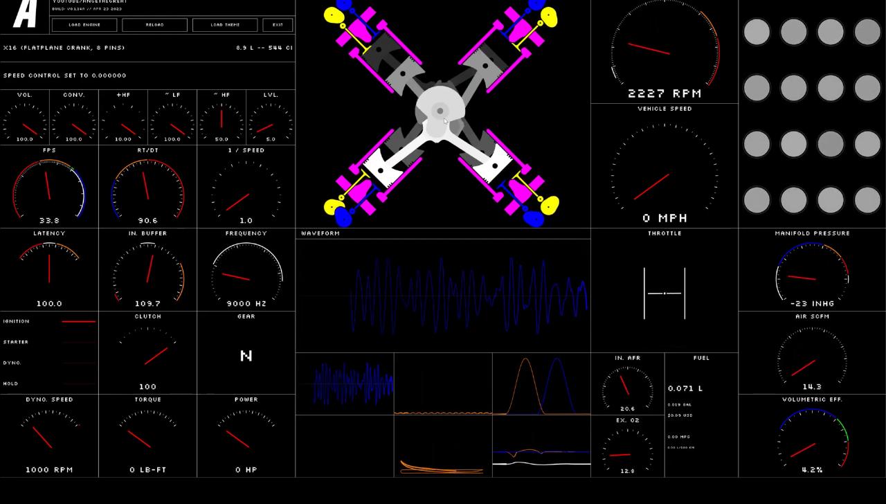Click the white 'A' AngeTheGreat logo

click(x=25, y=14)
